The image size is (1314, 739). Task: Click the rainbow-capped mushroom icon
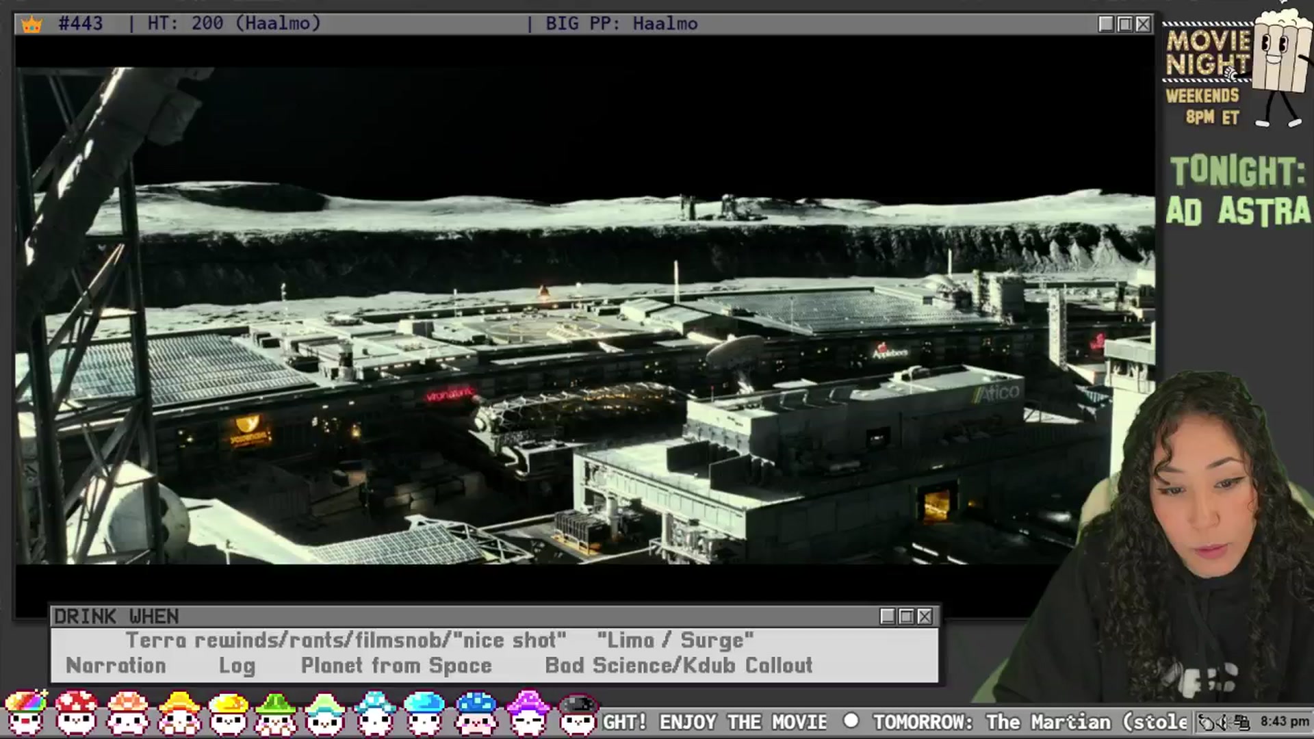(x=25, y=713)
